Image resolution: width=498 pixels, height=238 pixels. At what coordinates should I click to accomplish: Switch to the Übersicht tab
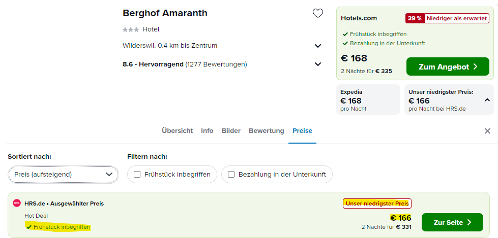(x=177, y=130)
